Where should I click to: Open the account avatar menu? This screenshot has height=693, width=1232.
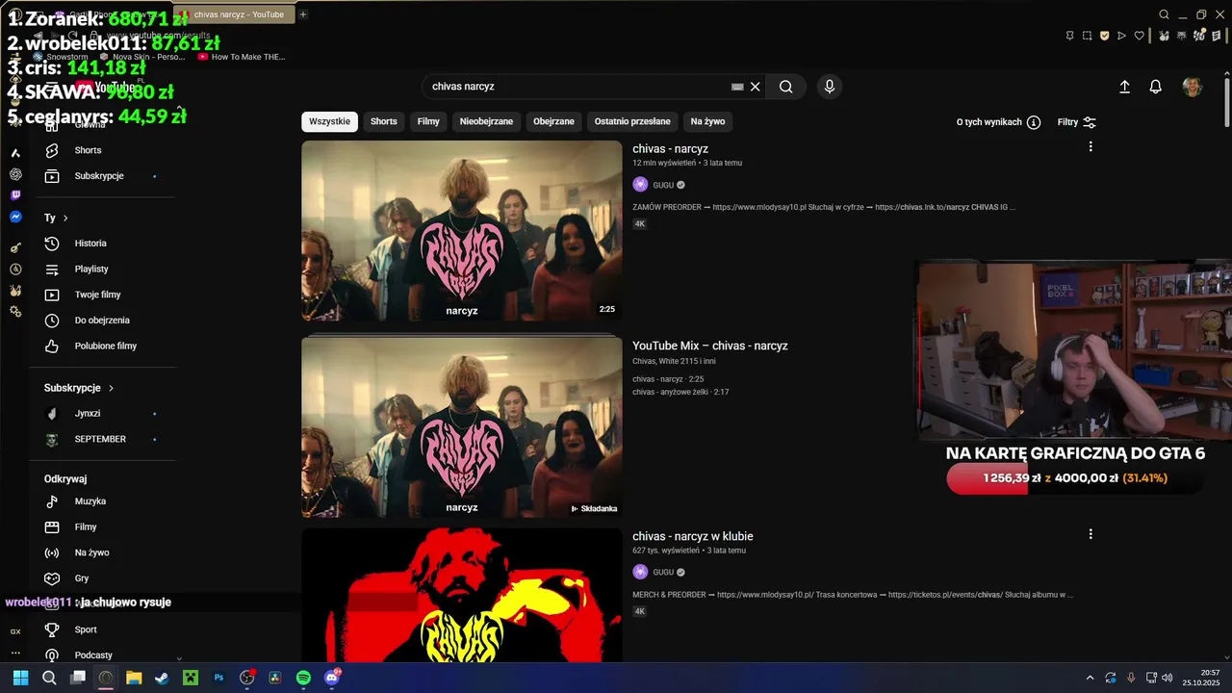click(1193, 87)
